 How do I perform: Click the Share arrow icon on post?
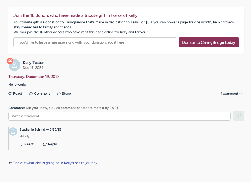tap(59, 94)
